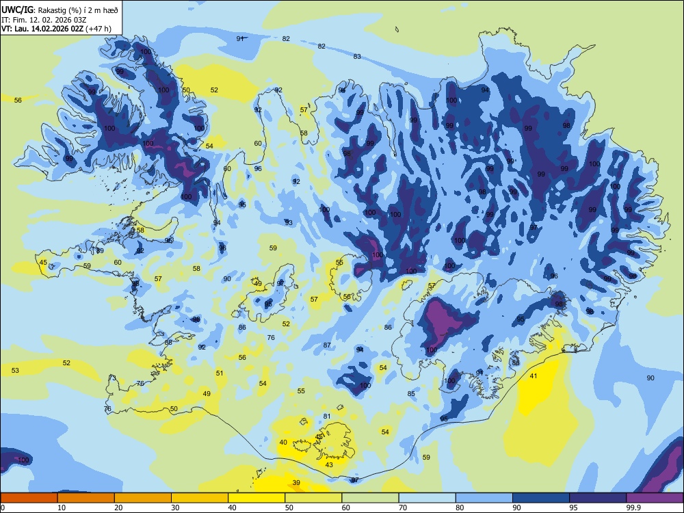Click the 0–10 dark orange legend swatch
The height and width of the screenshot is (513, 684).
point(29,498)
